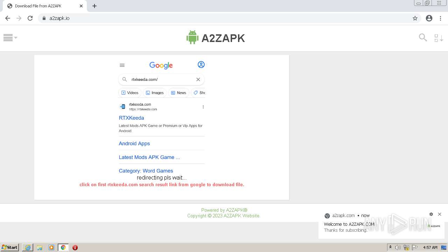Open the Windows Start button
This screenshot has height=252, width=448.
click(10, 247)
